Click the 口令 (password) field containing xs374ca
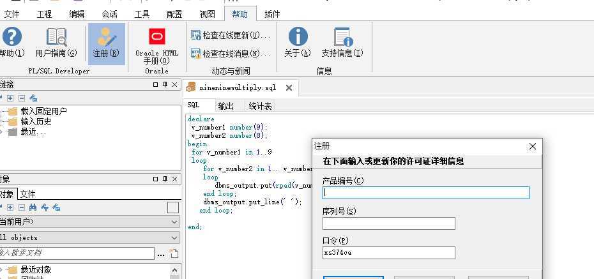Screen dimensions: 594x279 tap(389, 253)
